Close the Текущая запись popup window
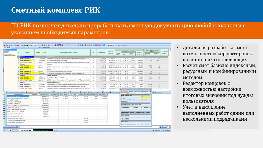The height and width of the screenshot is (148, 263). 150,90
